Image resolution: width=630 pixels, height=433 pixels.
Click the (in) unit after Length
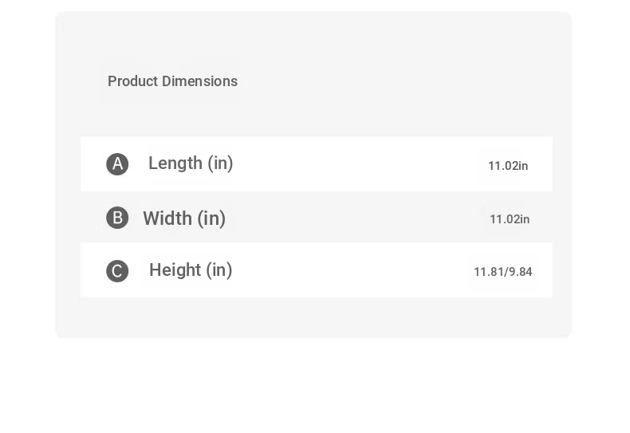tap(220, 163)
